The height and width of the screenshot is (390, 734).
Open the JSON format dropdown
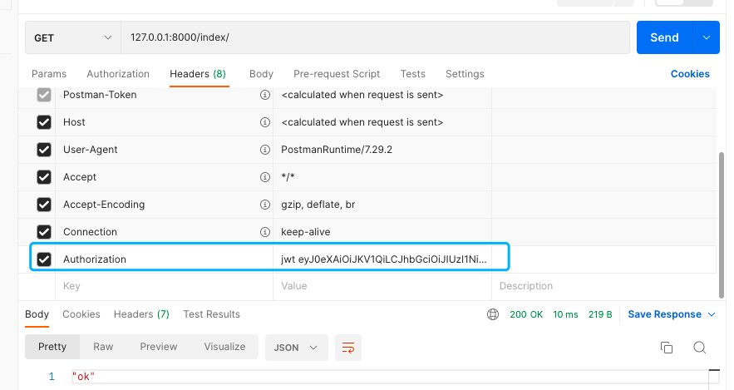point(296,347)
